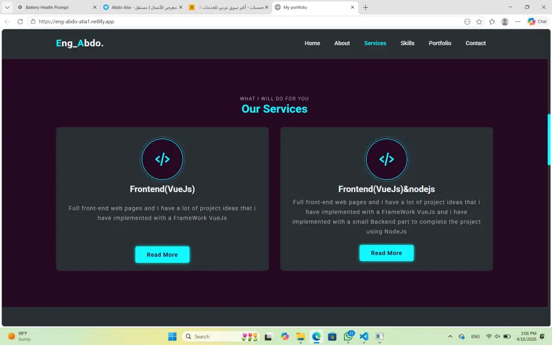Screen dimensions: 552x345
Task: Go back using the browser back arrow
Action: [7, 22]
